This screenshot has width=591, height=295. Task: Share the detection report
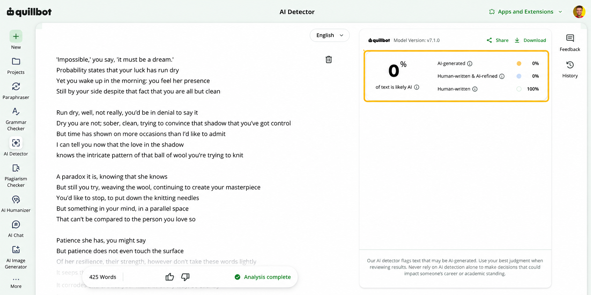(x=497, y=40)
